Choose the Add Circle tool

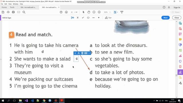click(88, 18)
